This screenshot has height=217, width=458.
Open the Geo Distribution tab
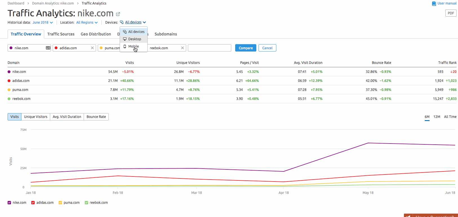click(x=96, y=34)
